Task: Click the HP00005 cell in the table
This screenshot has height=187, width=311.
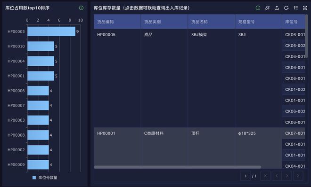Action: click(x=117, y=78)
